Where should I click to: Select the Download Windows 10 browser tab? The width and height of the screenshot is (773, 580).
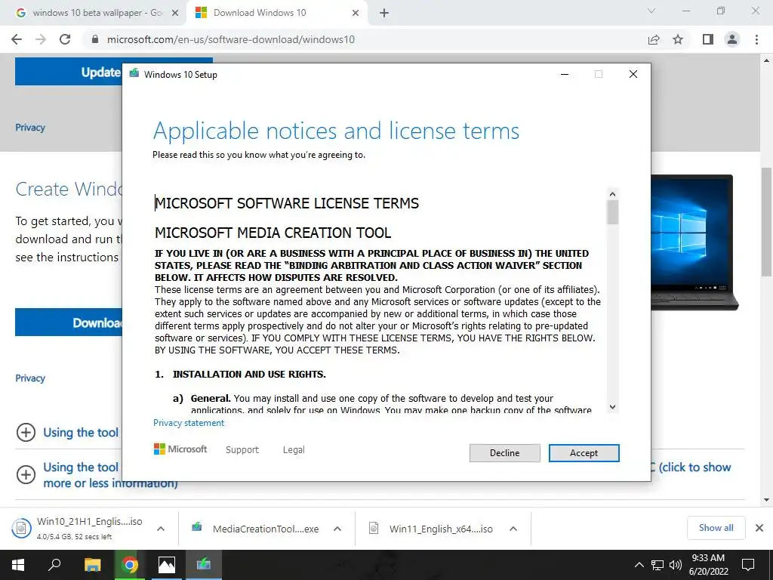(276, 13)
